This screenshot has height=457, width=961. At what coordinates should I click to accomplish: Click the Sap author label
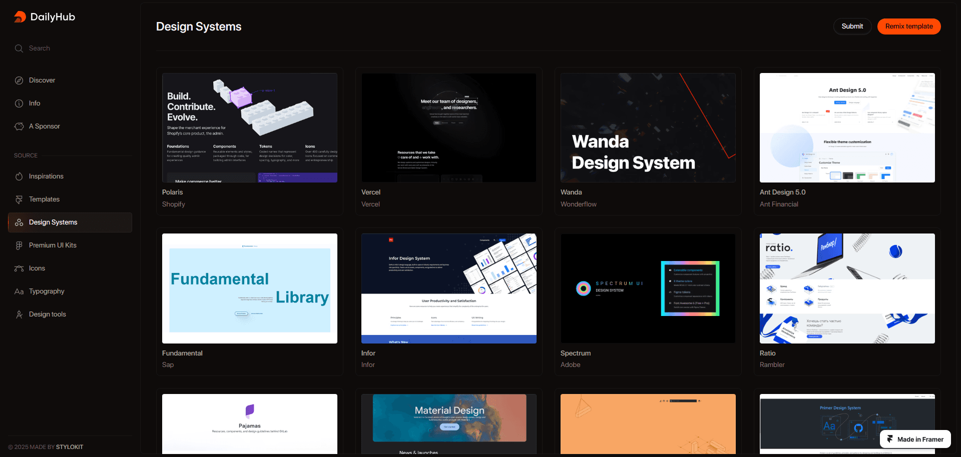point(168,365)
